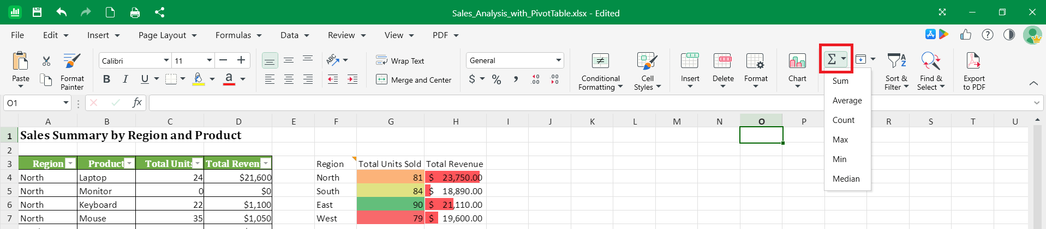1046x229 pixels.
Task: Open Cell Styles gallery
Action: pyautogui.click(x=647, y=72)
